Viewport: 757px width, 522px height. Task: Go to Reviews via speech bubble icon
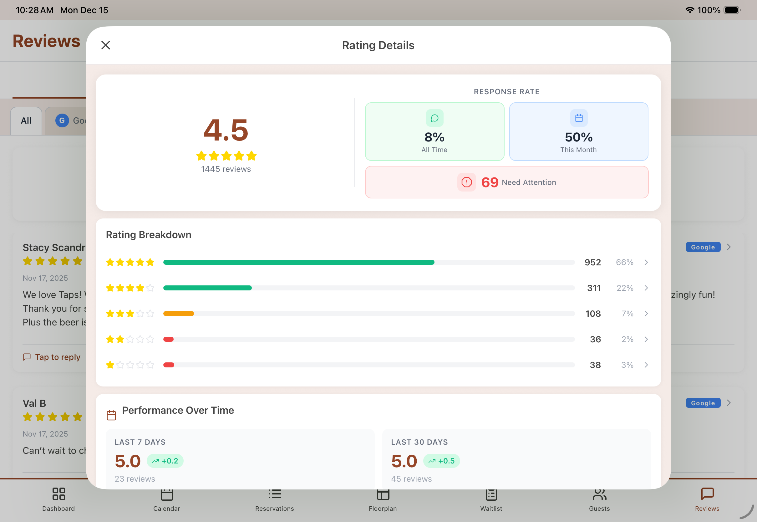707,494
